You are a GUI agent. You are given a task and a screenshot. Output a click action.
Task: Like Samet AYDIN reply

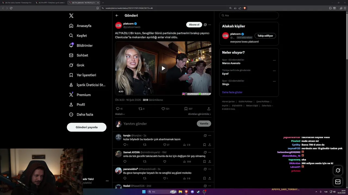(164, 161)
